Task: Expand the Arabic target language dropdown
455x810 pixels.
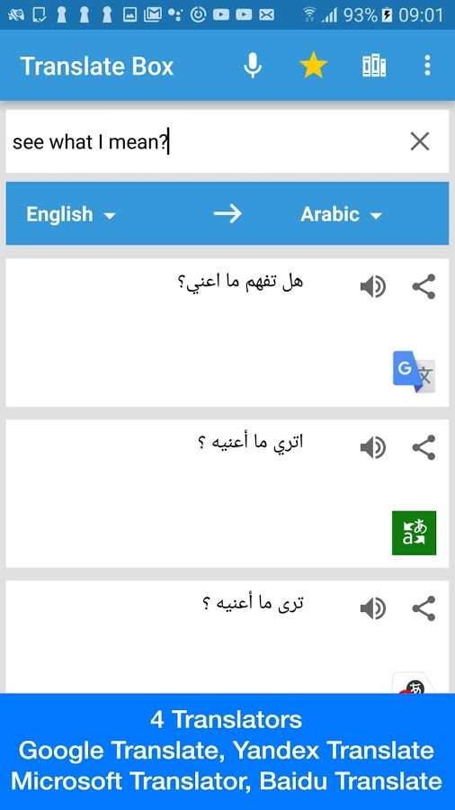Action: (x=341, y=214)
